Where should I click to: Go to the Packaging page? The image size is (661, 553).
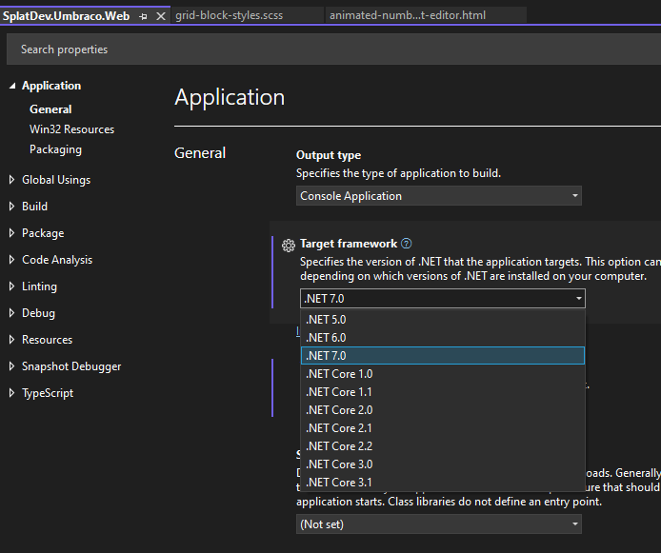[55, 149]
